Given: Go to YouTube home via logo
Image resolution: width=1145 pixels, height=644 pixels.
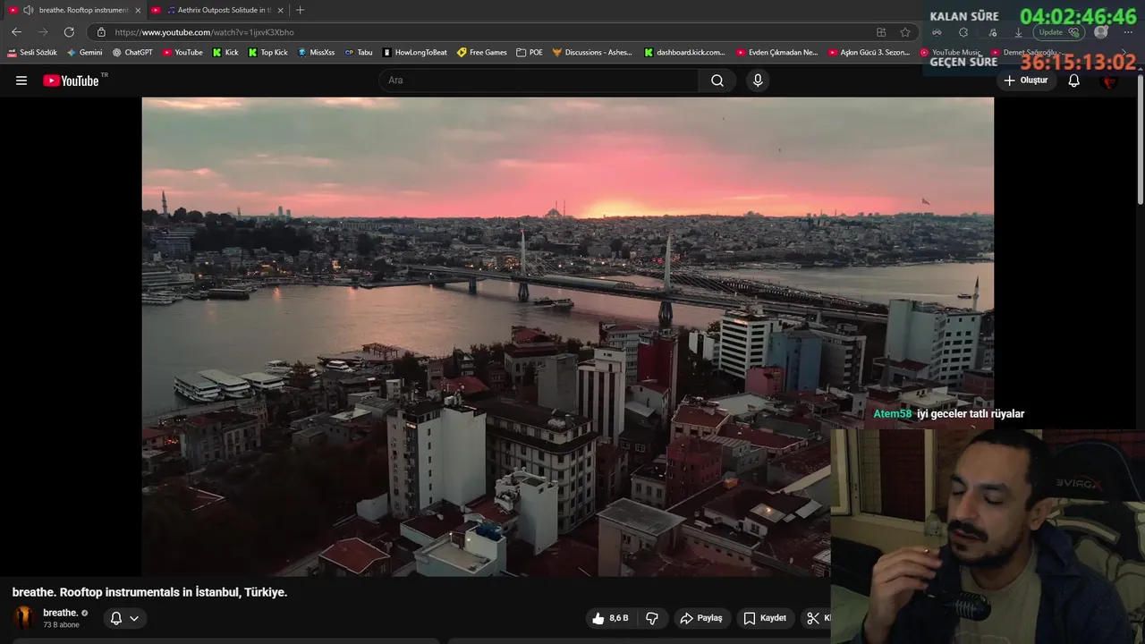Looking at the screenshot, I should [71, 80].
